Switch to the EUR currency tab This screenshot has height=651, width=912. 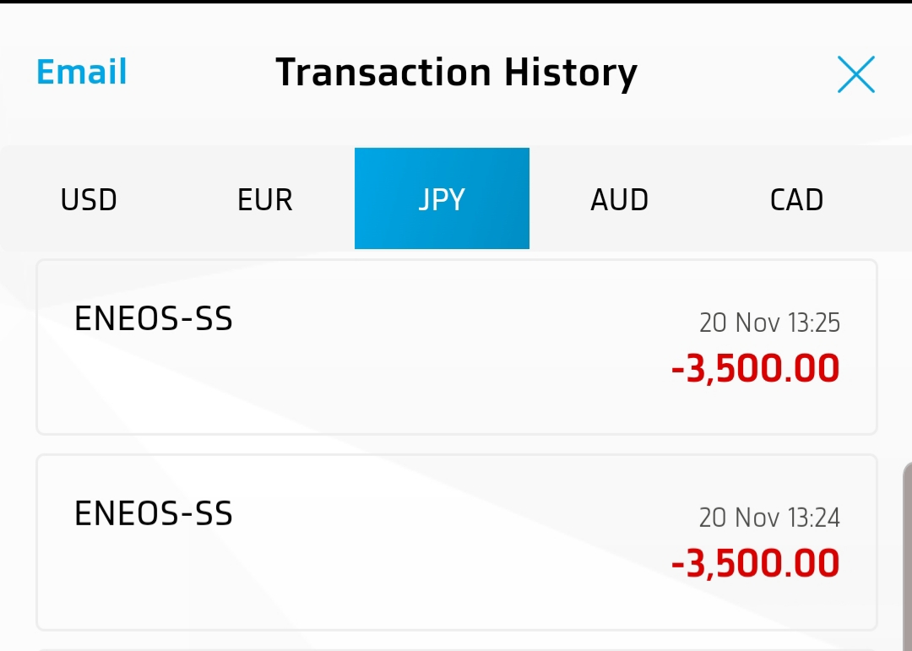coord(265,199)
